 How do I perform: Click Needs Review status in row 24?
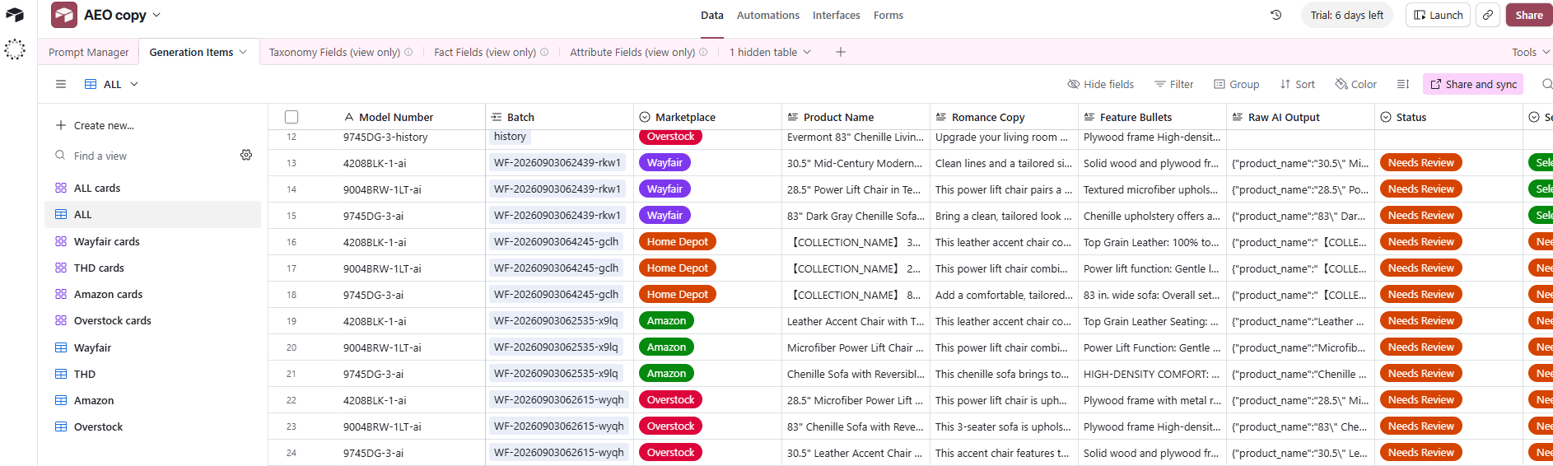[1420, 453]
